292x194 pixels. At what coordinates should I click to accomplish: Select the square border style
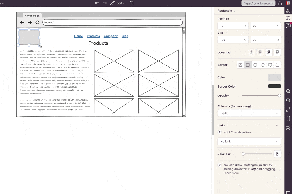(x=248, y=65)
